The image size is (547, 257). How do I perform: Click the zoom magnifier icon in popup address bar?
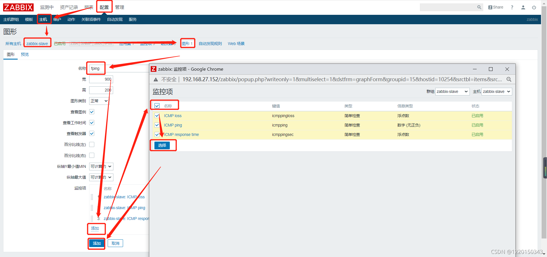pyautogui.click(x=509, y=79)
